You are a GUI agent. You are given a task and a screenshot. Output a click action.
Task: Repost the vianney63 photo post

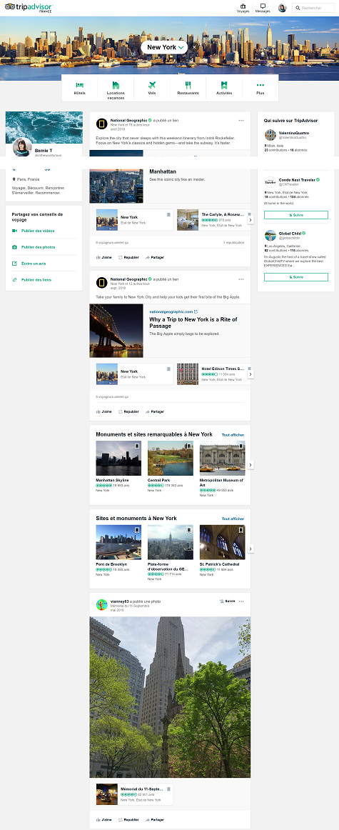pyautogui.click(x=128, y=819)
